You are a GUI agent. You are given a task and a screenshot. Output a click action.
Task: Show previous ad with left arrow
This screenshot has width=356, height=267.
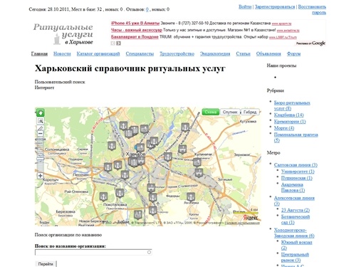[113, 43]
